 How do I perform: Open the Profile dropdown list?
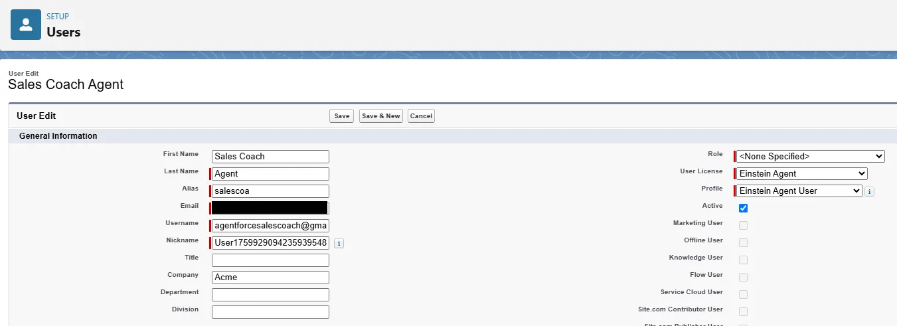(799, 191)
